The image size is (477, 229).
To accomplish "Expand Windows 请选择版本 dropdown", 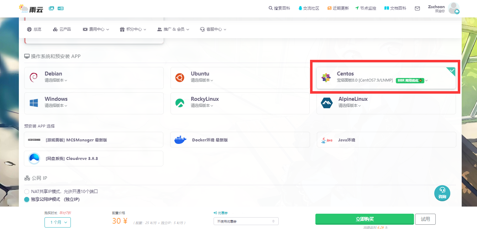I will (x=56, y=106).
